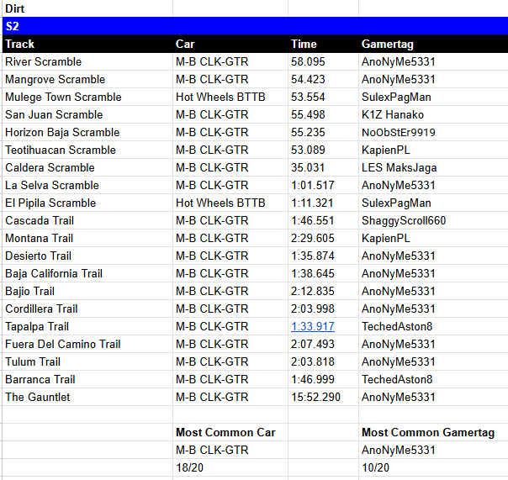Select M-B CLK-GTR under Most Common Car
Viewport: 508px width, 480px height.
230,450
